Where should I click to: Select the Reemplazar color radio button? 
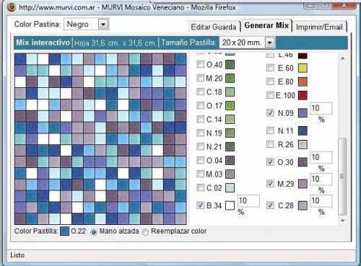coord(145,232)
